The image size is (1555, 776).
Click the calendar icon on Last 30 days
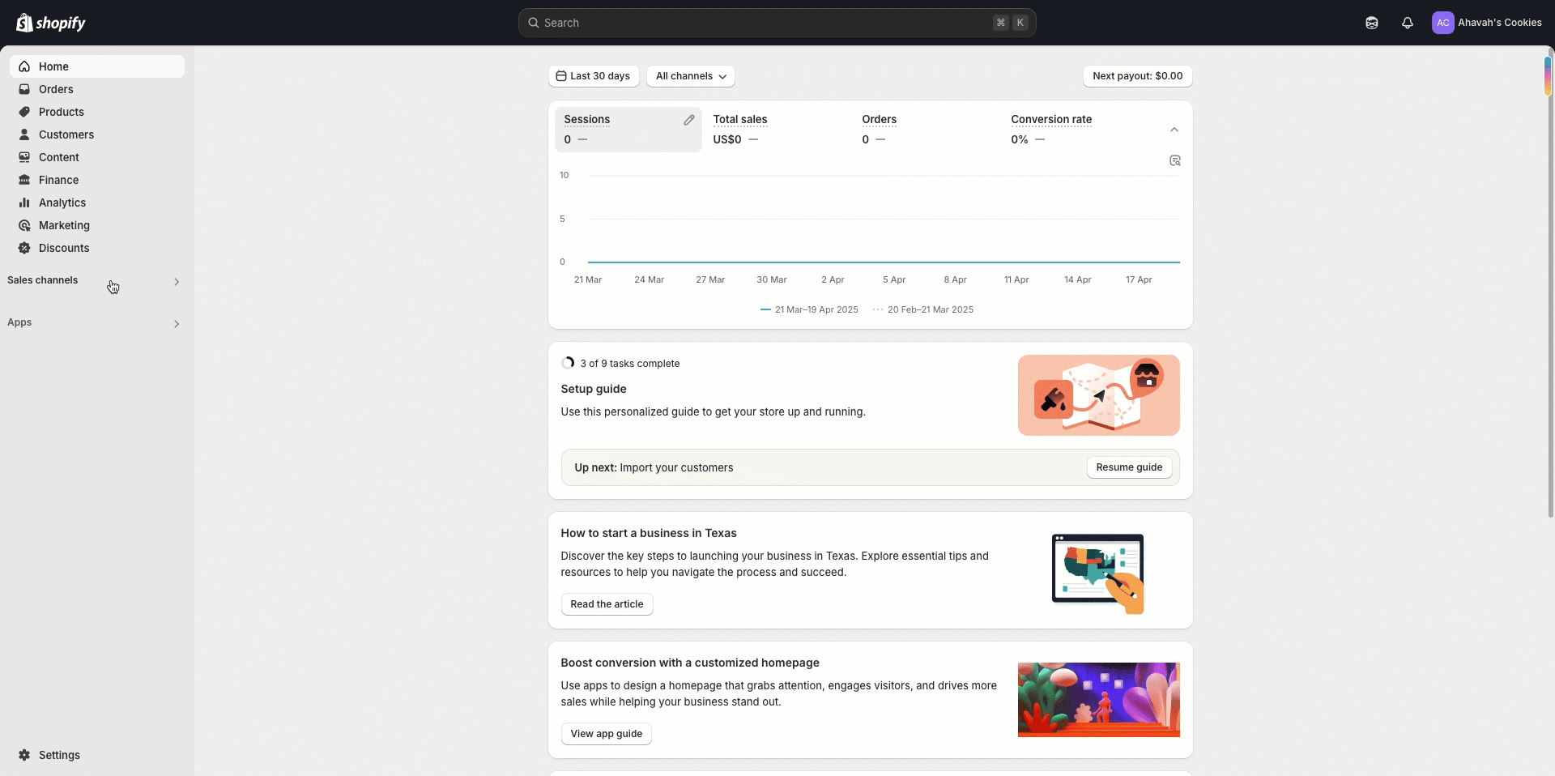pyautogui.click(x=561, y=76)
